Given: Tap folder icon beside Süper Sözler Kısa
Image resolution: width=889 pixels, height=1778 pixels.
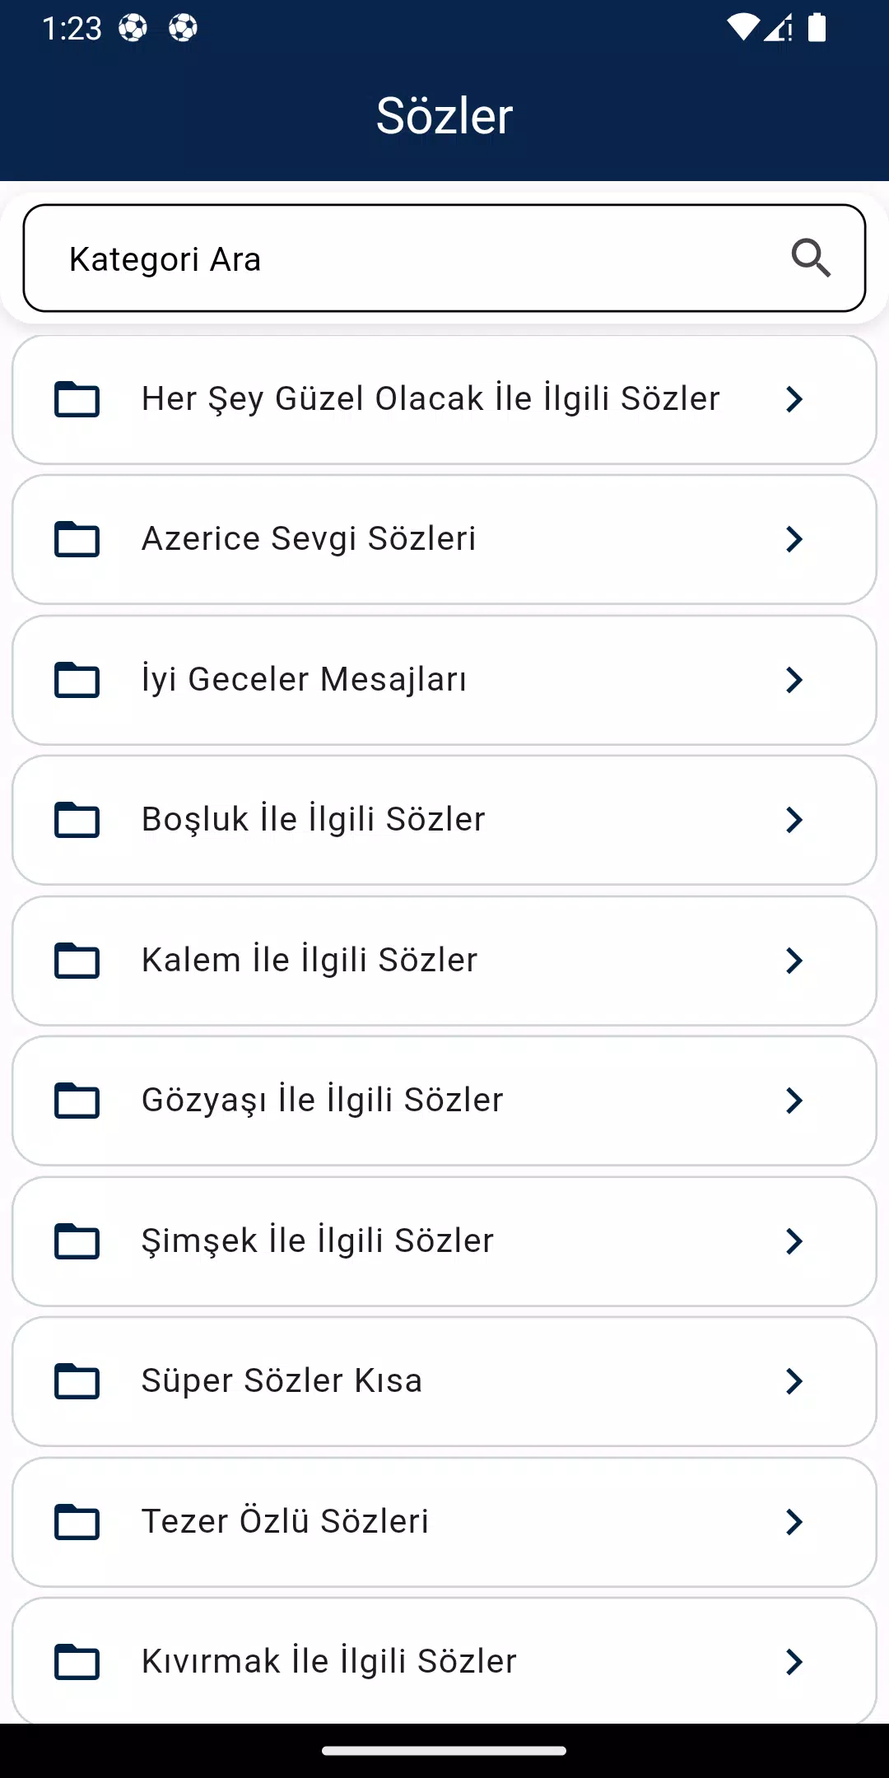Looking at the screenshot, I should point(77,1381).
